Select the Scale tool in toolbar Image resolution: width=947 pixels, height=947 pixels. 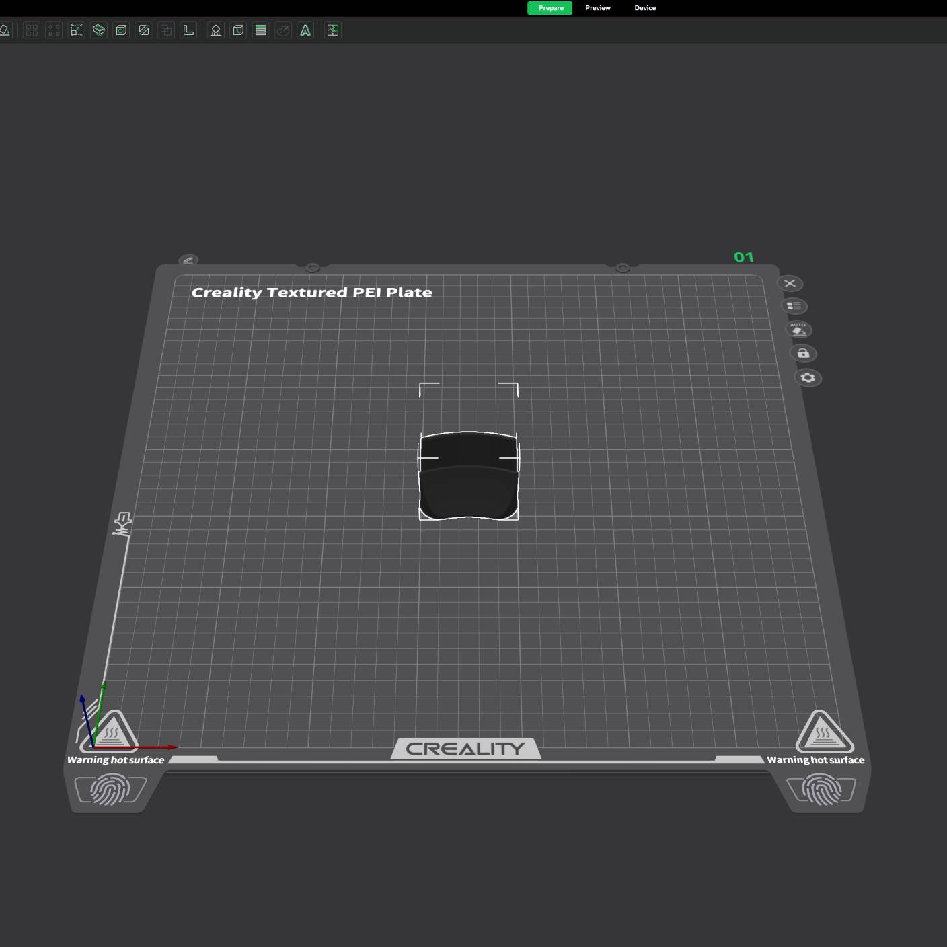76,30
